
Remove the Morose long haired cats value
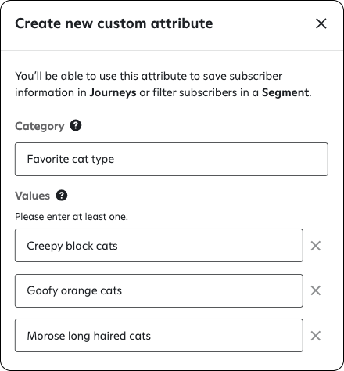tap(316, 336)
